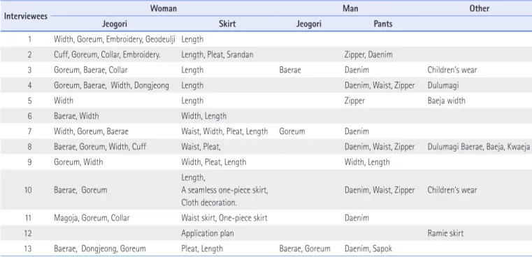This screenshot has width=532, height=257.
Task: Click cell 'Ramie skirt'
Action: 445,233
